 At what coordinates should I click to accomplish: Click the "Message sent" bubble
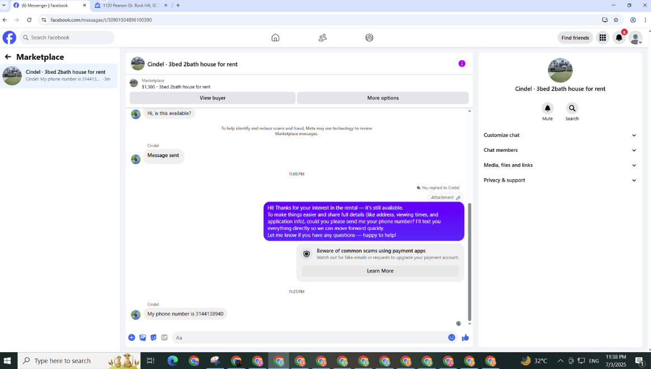click(x=163, y=156)
